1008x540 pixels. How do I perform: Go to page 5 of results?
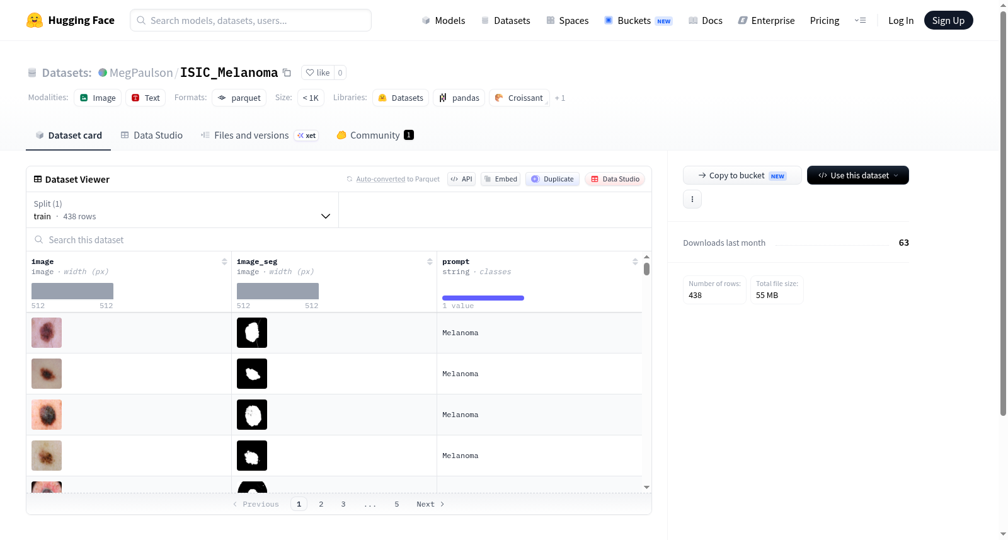click(x=397, y=504)
